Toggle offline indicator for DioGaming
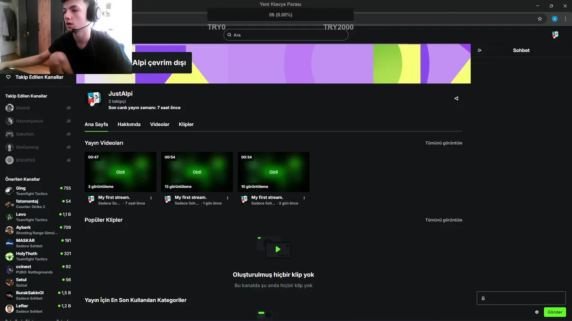This screenshot has width=572, height=321. tap(68, 147)
